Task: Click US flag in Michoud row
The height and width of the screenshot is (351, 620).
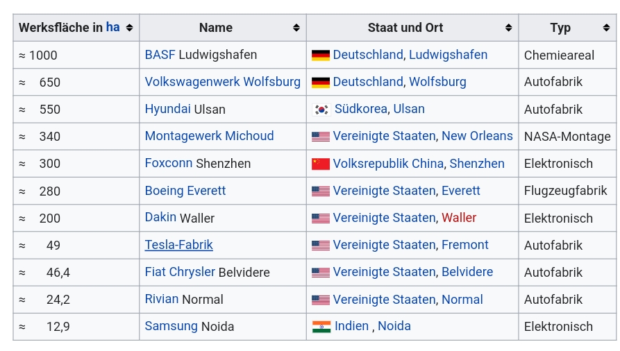Action: point(321,137)
